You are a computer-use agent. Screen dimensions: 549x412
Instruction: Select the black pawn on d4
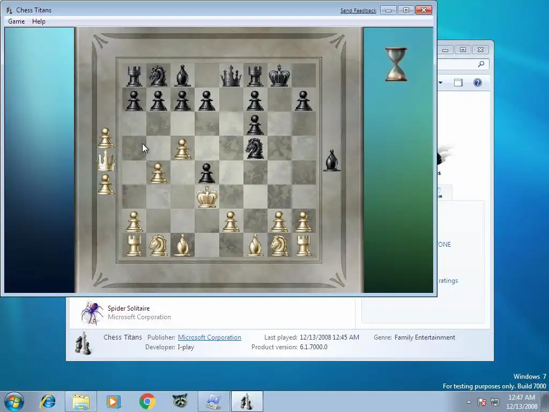(207, 173)
